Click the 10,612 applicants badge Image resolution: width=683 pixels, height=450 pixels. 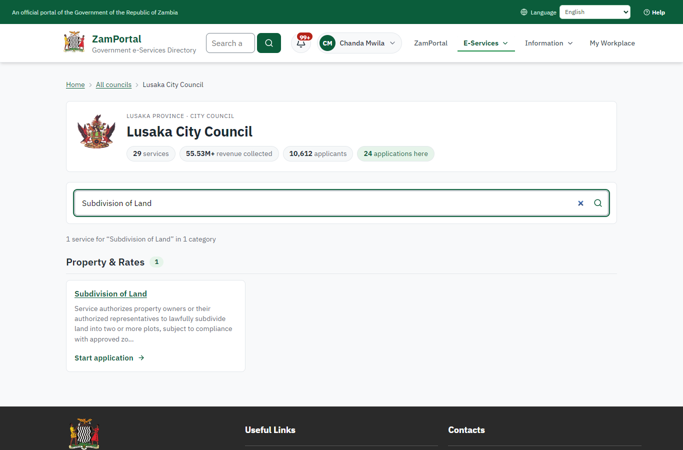318,153
